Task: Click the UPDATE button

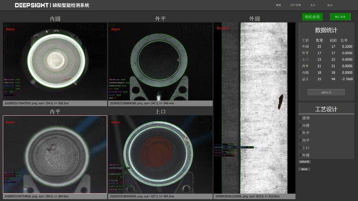Action: coord(304,162)
